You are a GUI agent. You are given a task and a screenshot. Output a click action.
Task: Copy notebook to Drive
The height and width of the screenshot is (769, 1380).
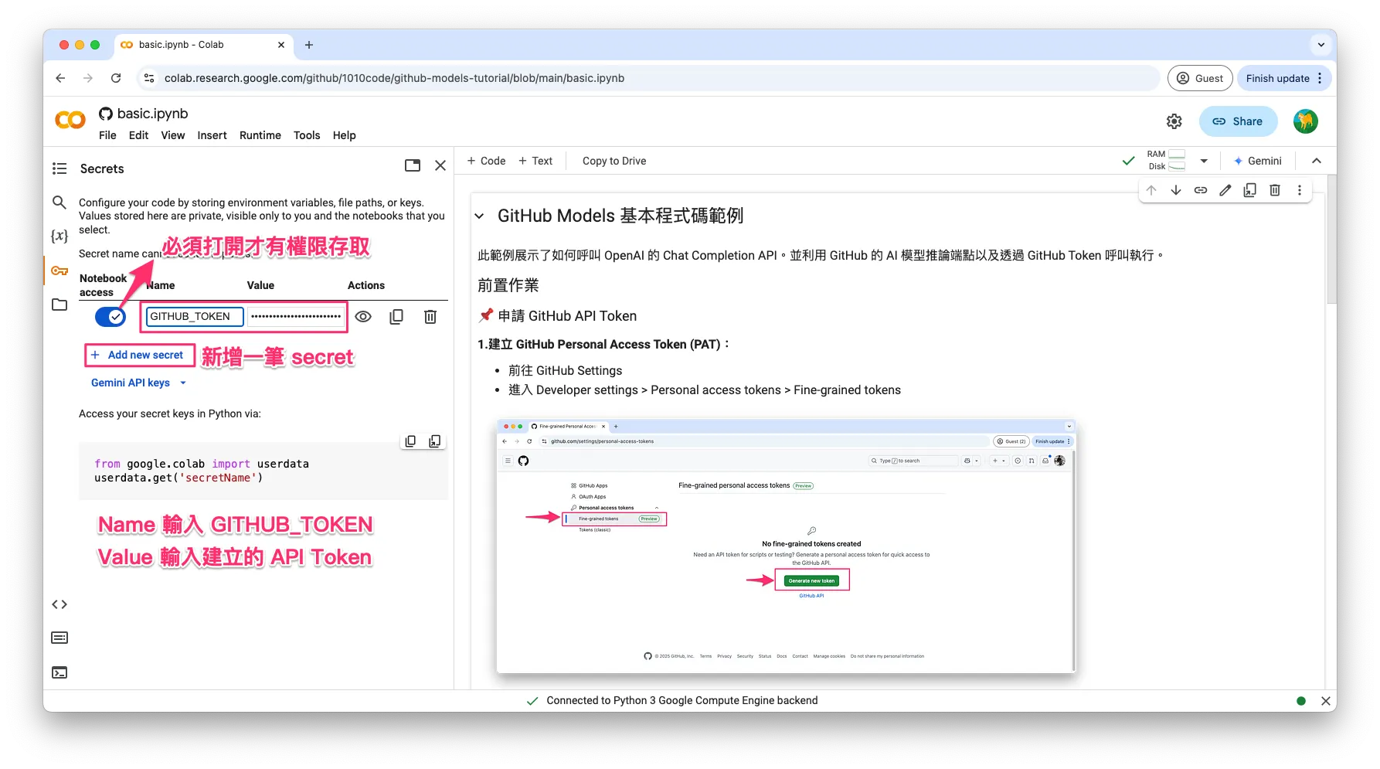(x=614, y=161)
